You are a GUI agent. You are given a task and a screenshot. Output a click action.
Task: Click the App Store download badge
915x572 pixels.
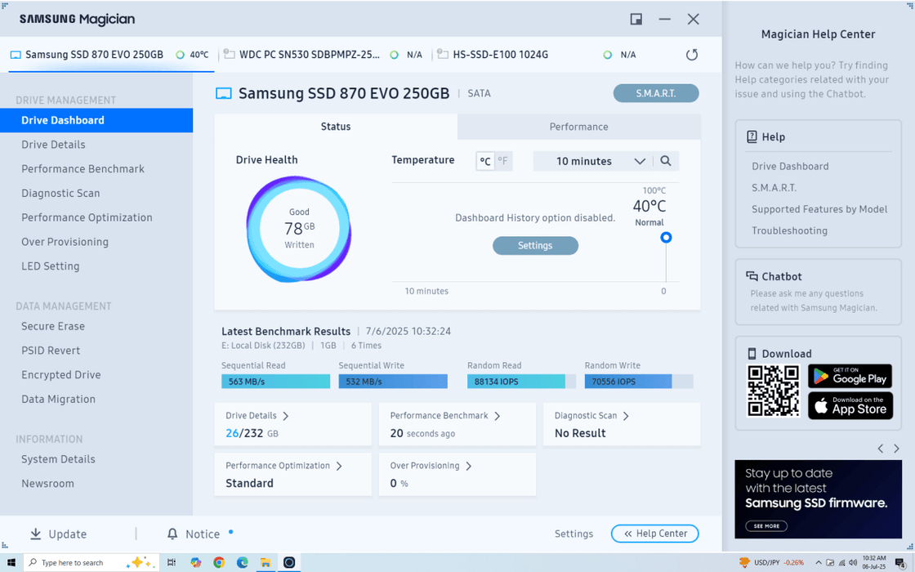click(850, 405)
